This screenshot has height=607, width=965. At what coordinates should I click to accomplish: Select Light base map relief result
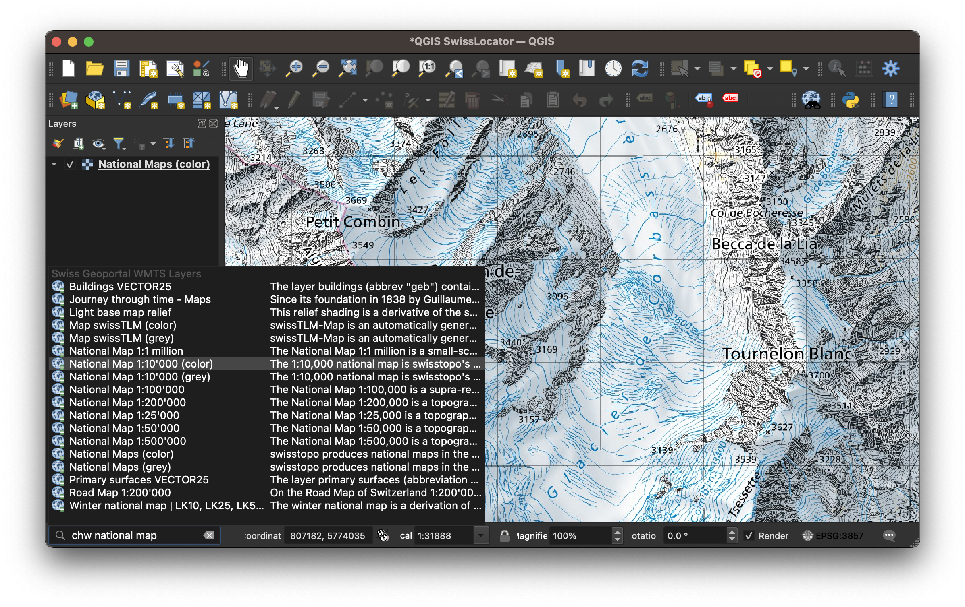pos(267,312)
